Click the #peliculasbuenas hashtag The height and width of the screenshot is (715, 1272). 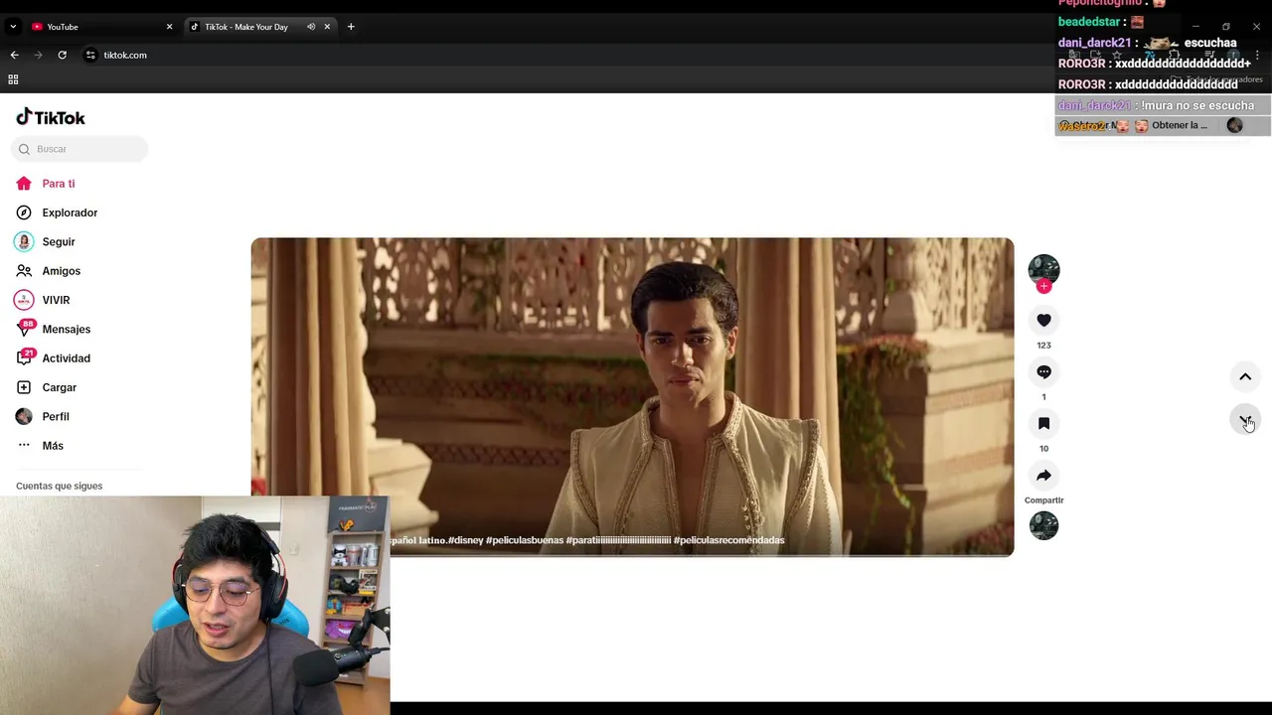525,540
